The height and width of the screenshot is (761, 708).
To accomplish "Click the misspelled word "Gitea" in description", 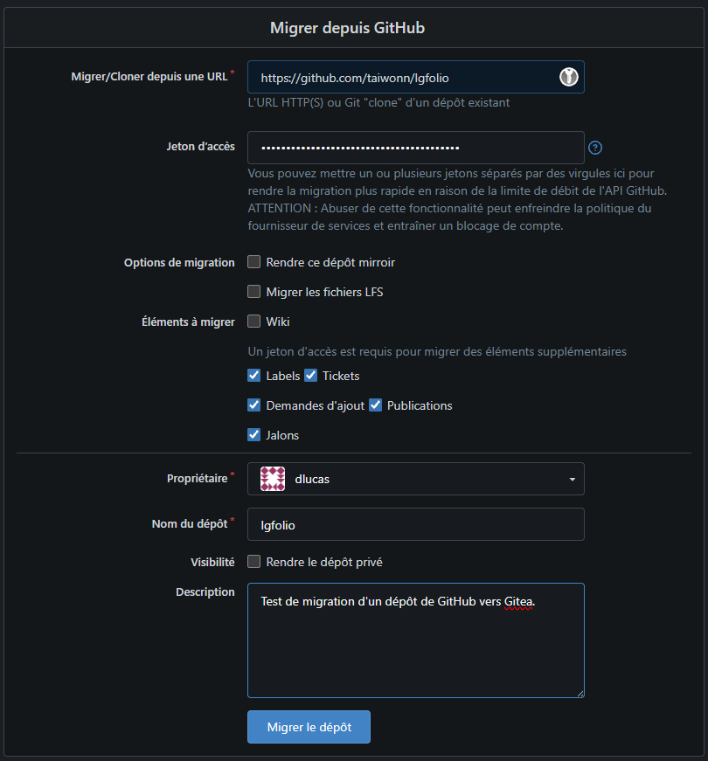I will click(x=518, y=602).
